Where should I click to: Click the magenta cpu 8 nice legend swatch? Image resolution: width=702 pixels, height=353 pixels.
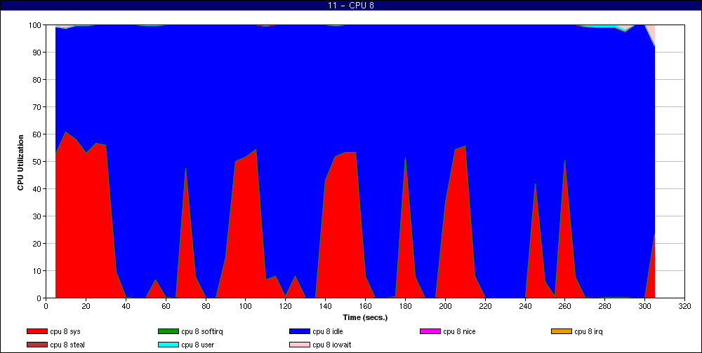tap(430, 331)
